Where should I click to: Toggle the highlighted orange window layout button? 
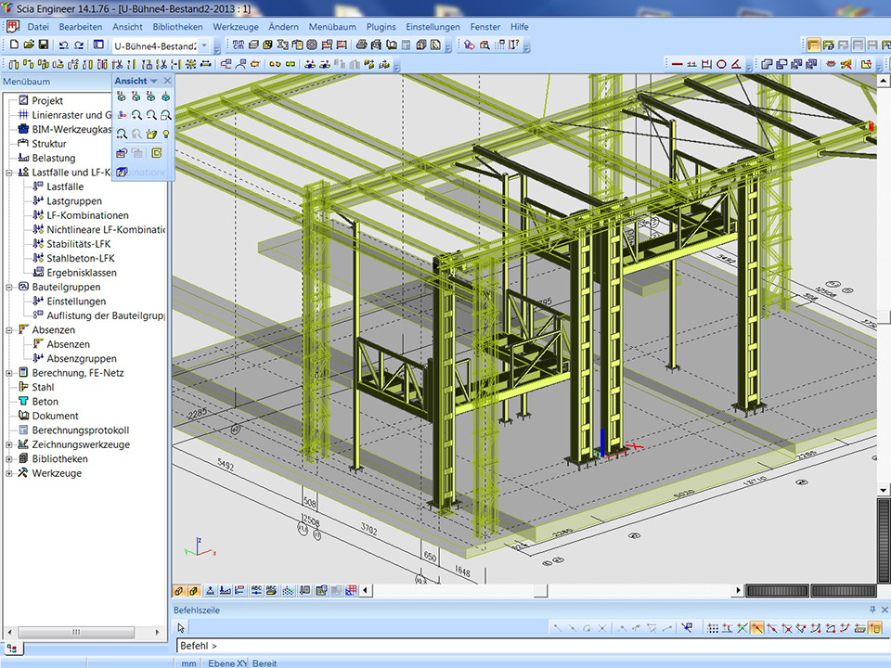point(813,45)
